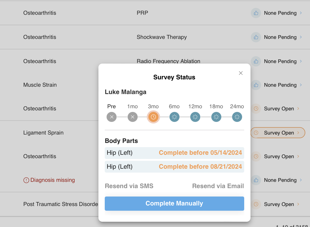Click the Pre survey timeline marker
Viewport: 310px width, 227px height.
[x=112, y=117]
